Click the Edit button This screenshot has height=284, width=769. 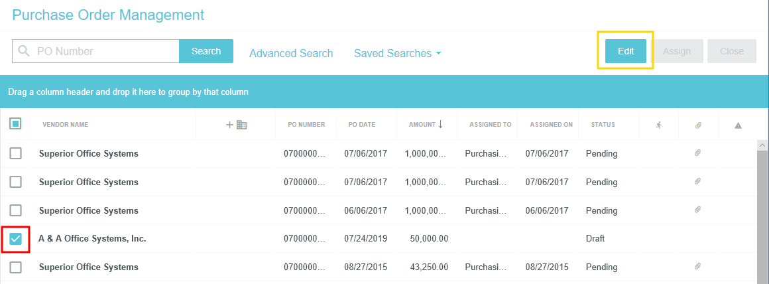click(626, 51)
